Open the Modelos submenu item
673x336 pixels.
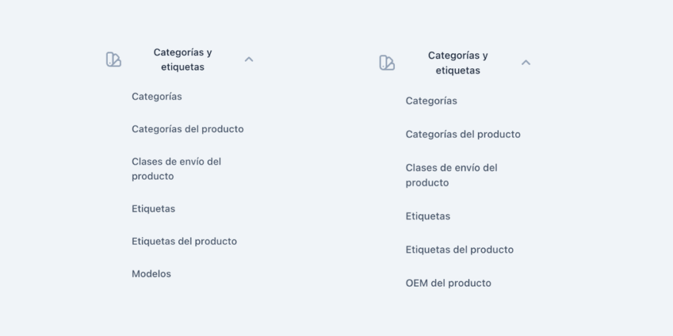(x=151, y=274)
